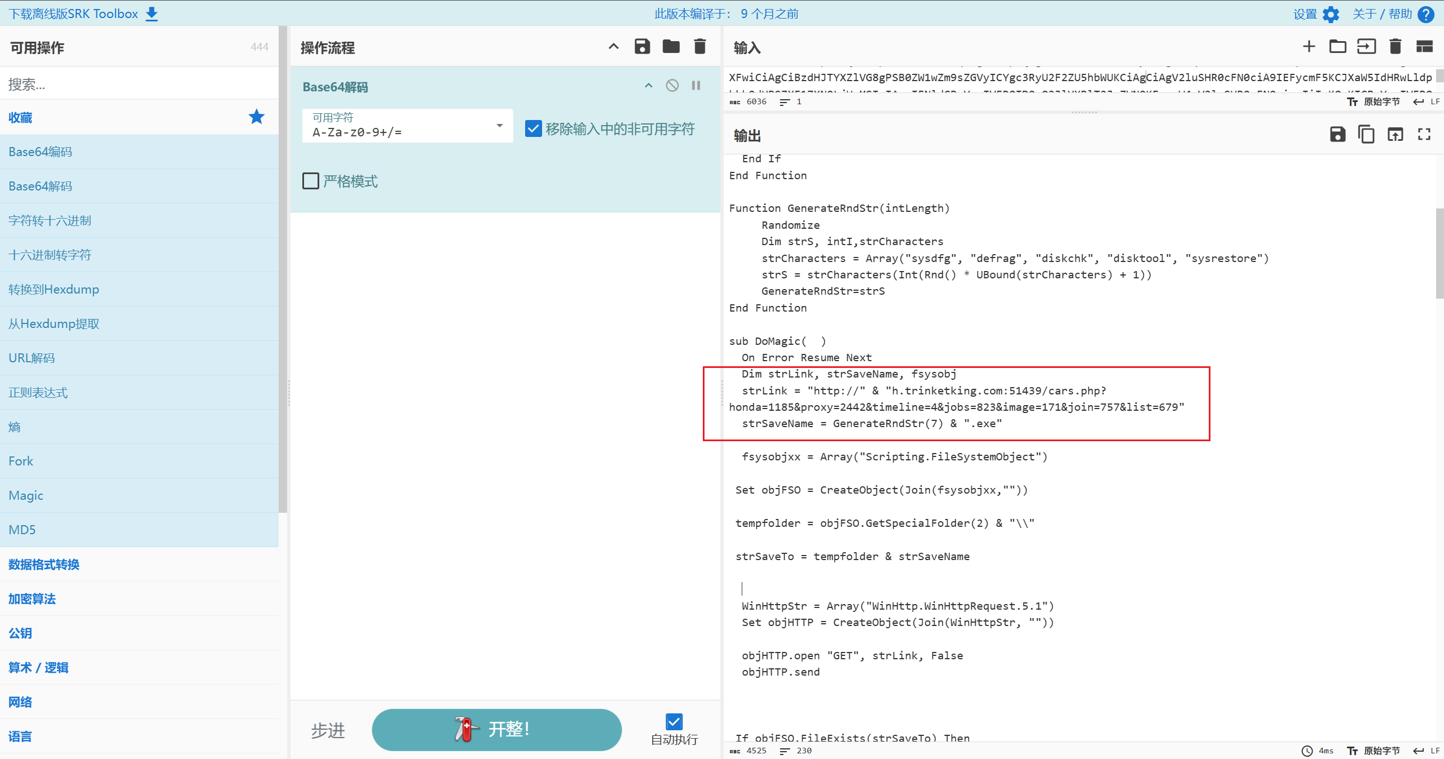Click the 收藏 favourites star icon
1444x759 pixels.
[x=257, y=117]
